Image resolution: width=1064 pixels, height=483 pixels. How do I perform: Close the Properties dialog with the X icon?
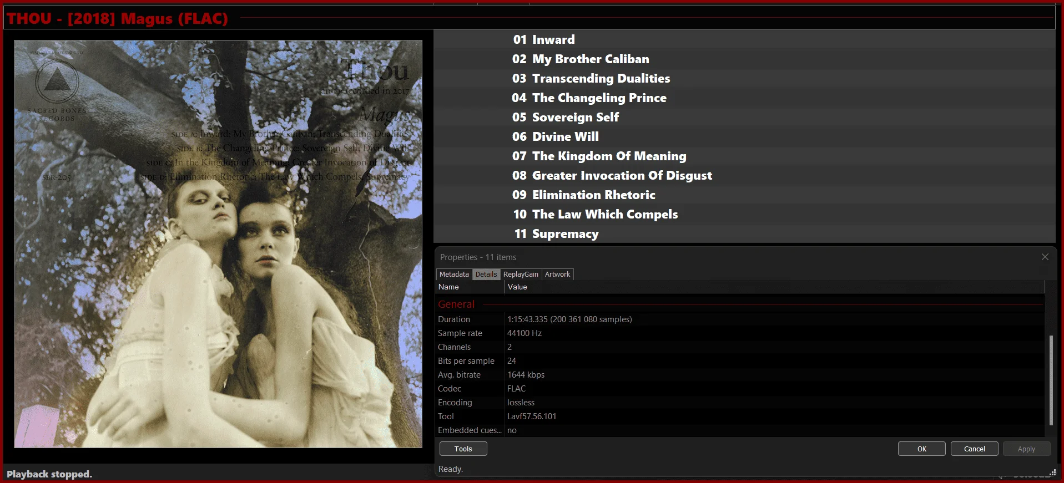1045,257
